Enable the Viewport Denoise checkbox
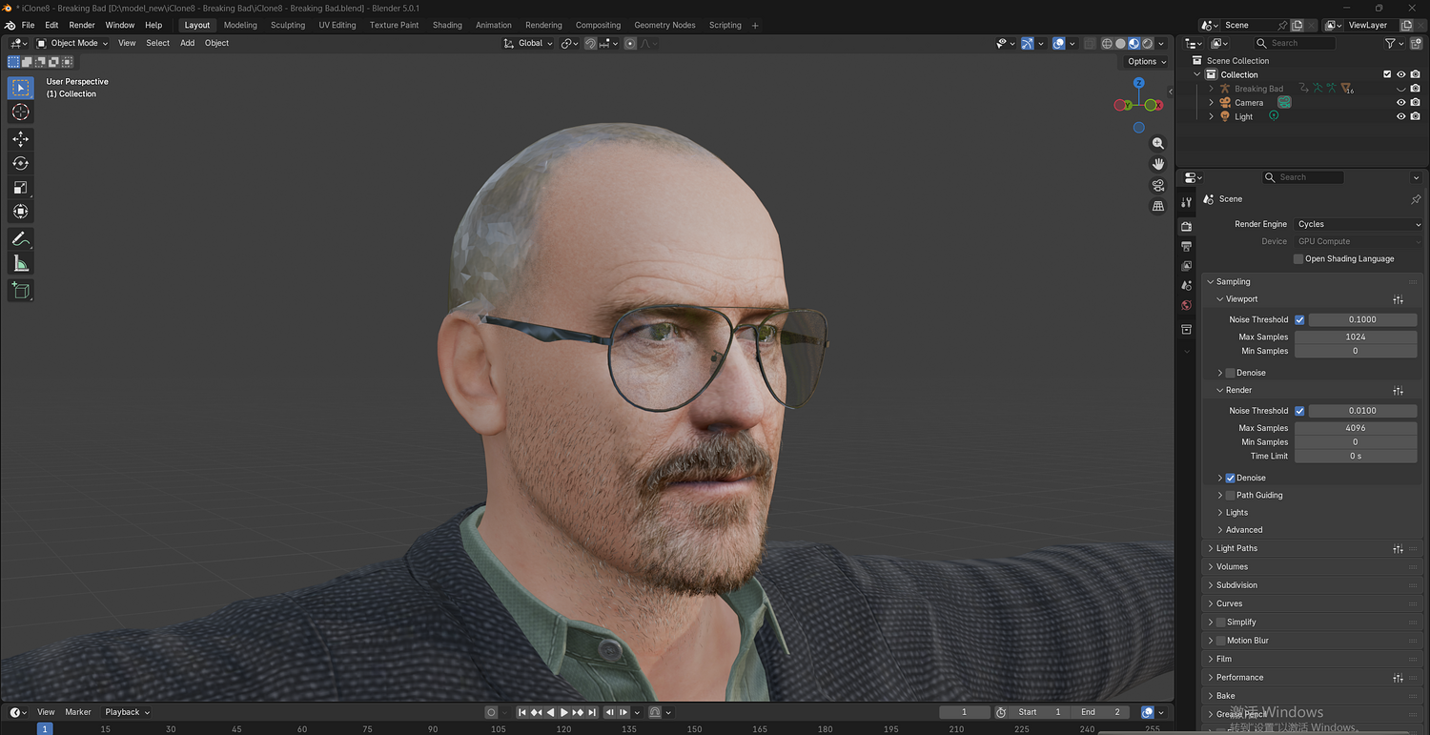Image resolution: width=1430 pixels, height=735 pixels. coord(1230,373)
